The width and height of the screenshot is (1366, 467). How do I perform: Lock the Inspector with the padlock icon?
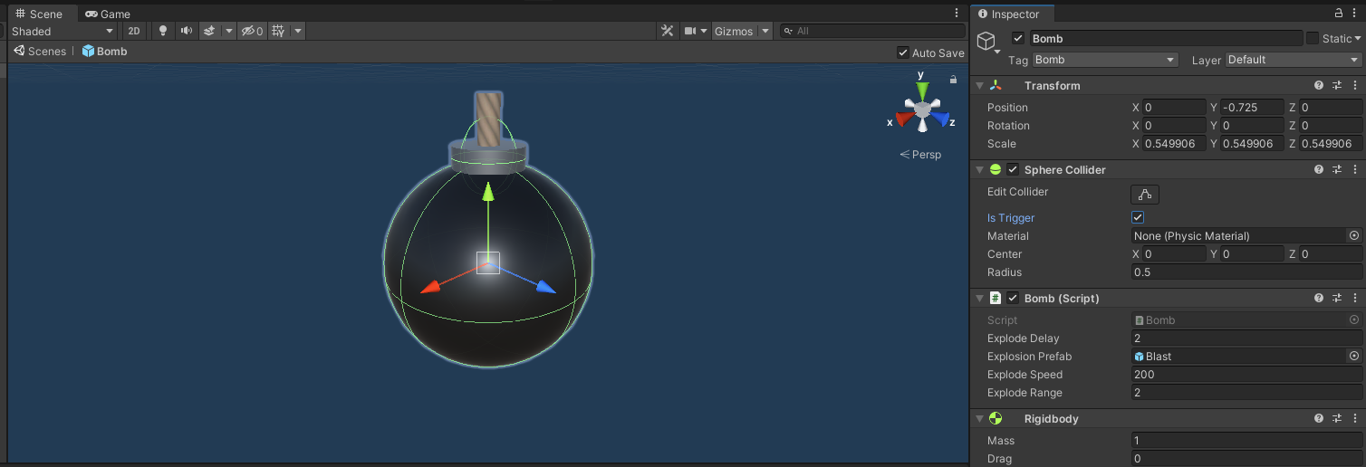(1339, 14)
